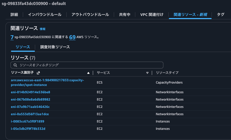Click the ECS service cell
The image size is (231, 140).
(100, 83)
